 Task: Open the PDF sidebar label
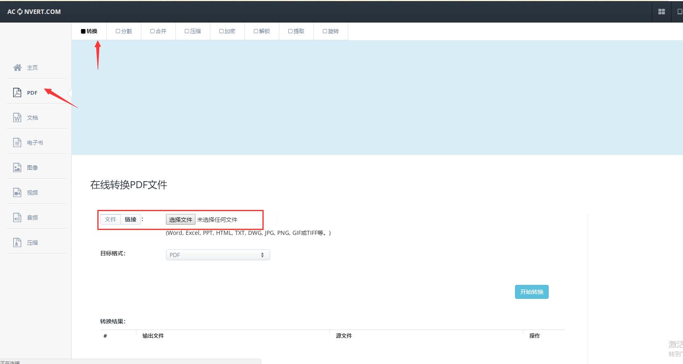point(32,93)
